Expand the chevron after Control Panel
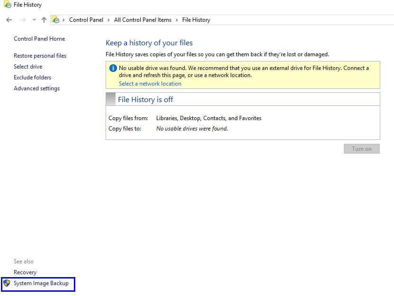394x296 pixels. 108,20
